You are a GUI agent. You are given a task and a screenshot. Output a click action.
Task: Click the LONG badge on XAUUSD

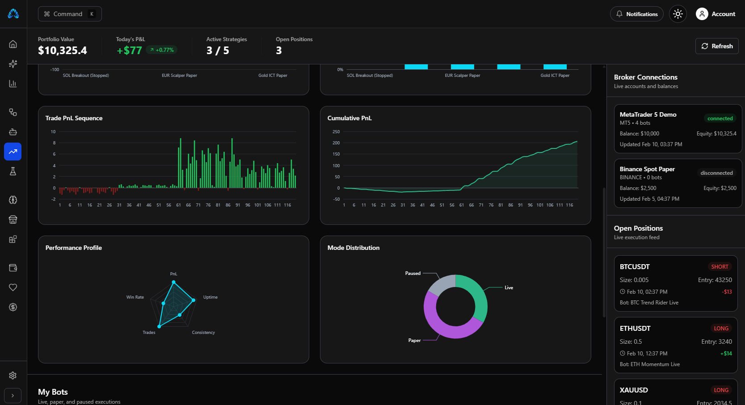tap(721, 390)
